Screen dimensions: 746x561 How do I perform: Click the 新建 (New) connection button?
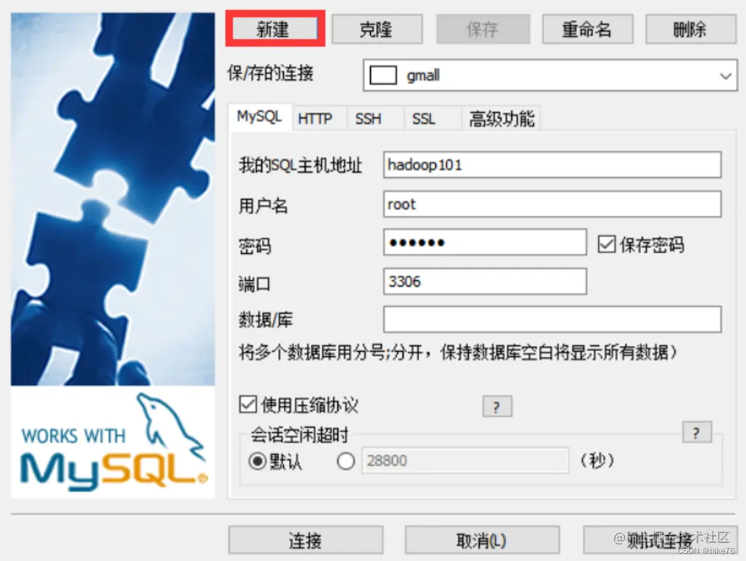coord(275,28)
